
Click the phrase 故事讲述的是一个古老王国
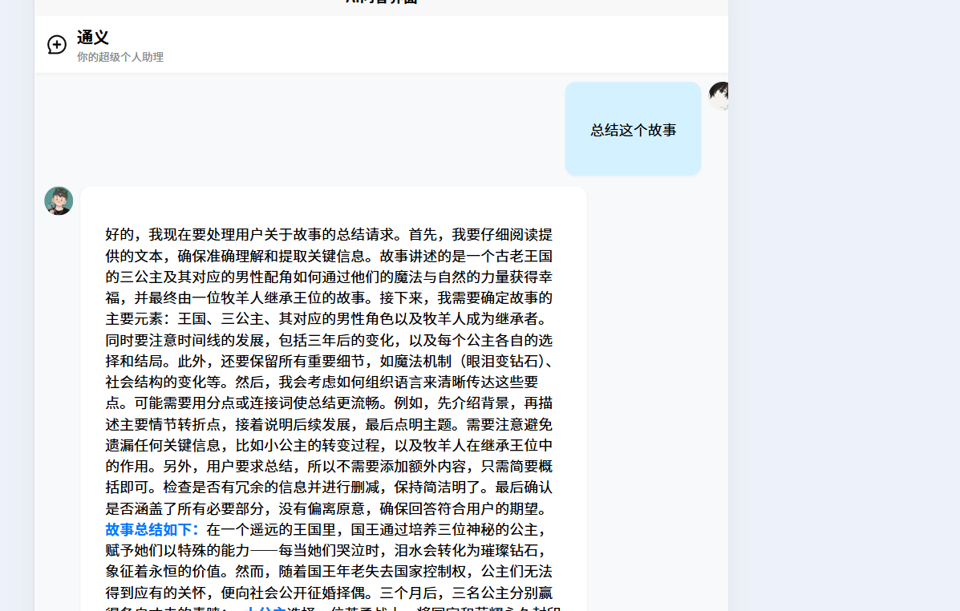point(465,257)
